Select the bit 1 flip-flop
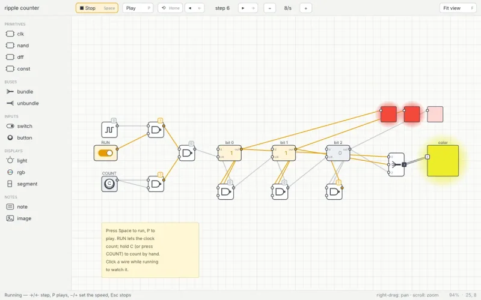The image size is (481, 300). [x=284, y=153]
